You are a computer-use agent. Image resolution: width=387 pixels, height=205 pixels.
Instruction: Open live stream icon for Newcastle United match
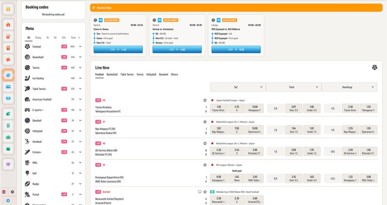click(x=200, y=191)
